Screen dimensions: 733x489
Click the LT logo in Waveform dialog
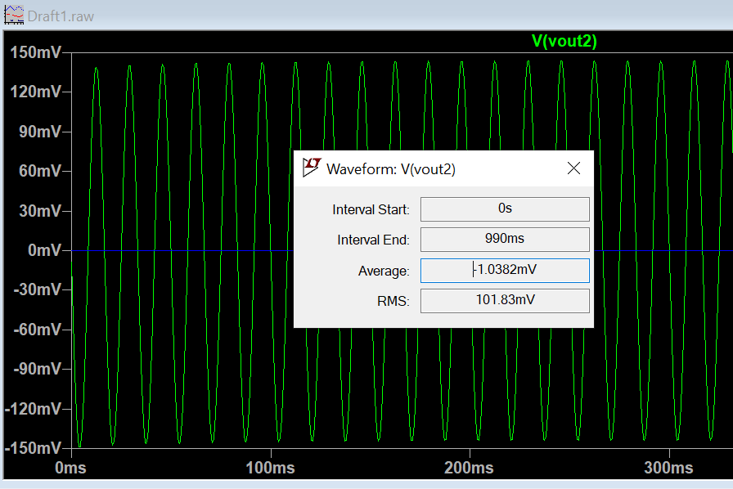312,168
